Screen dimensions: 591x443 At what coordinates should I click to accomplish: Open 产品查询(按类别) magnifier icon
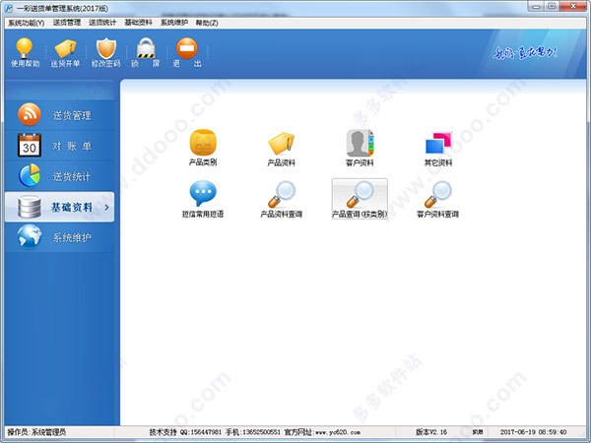click(360, 199)
